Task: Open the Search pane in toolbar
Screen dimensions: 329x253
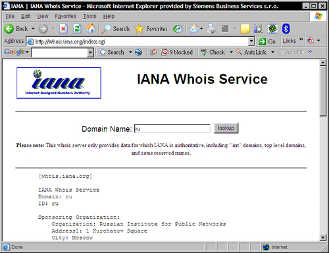Action: [115, 29]
